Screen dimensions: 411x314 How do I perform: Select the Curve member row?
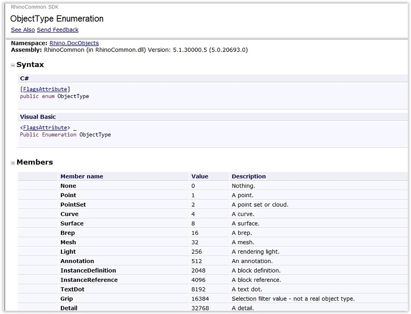pyautogui.click(x=70, y=214)
